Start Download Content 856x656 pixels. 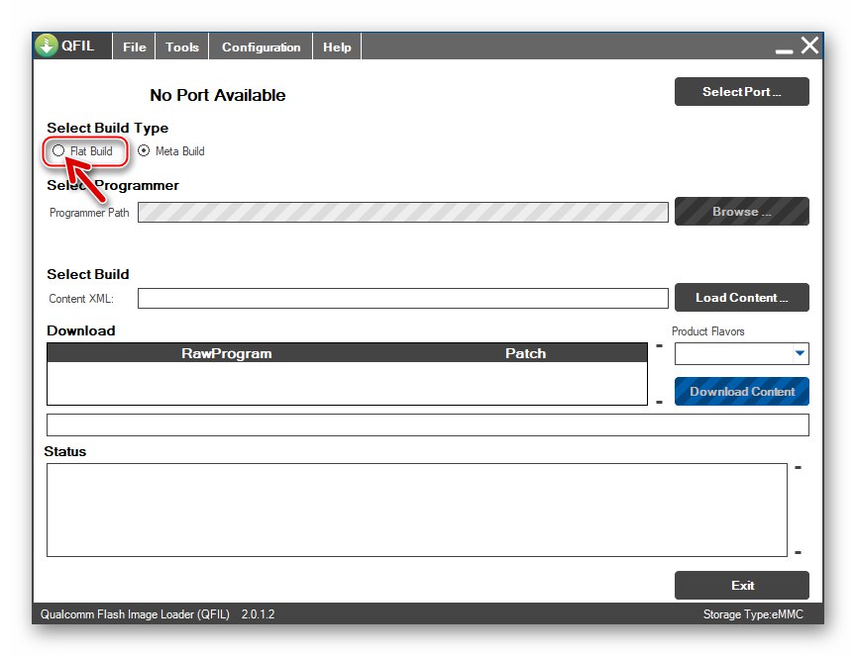[741, 392]
